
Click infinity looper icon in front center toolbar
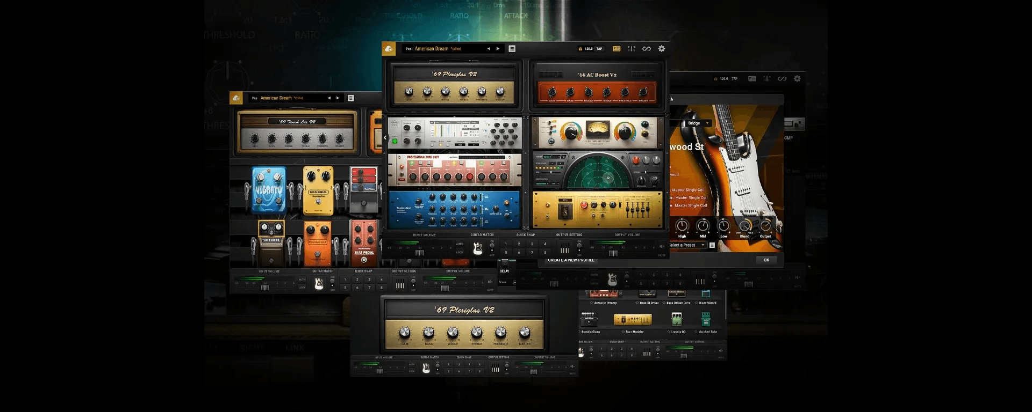click(647, 49)
